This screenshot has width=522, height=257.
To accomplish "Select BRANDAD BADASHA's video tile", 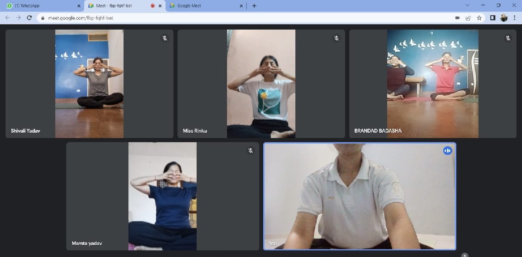I will [x=433, y=83].
